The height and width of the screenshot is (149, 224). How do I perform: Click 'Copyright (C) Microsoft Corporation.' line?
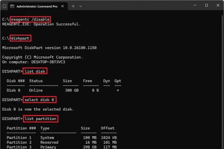coord(42,57)
